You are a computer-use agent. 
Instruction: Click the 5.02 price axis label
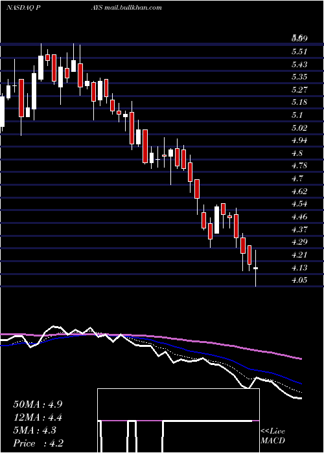299,128
